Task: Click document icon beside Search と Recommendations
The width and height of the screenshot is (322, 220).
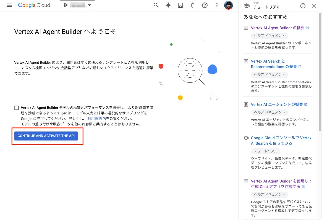Action: click(x=246, y=61)
